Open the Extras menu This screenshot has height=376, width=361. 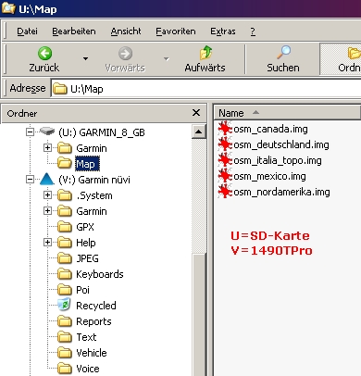coord(223,31)
